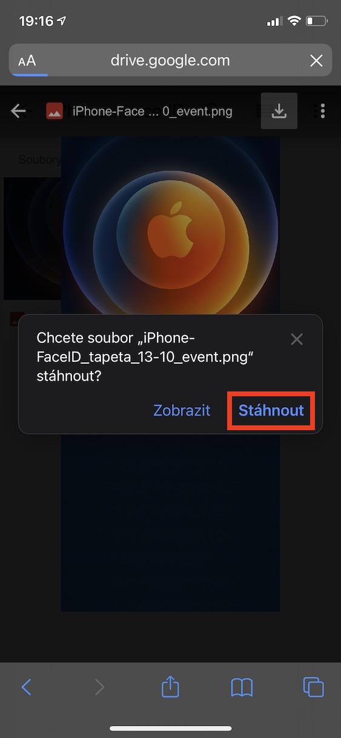Go back using Drive viewer arrow

pos(19,111)
